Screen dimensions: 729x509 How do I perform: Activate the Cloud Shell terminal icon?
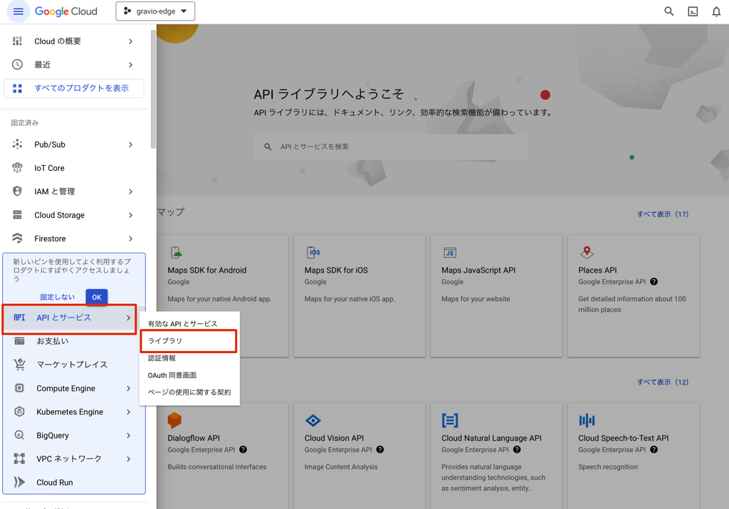point(693,11)
